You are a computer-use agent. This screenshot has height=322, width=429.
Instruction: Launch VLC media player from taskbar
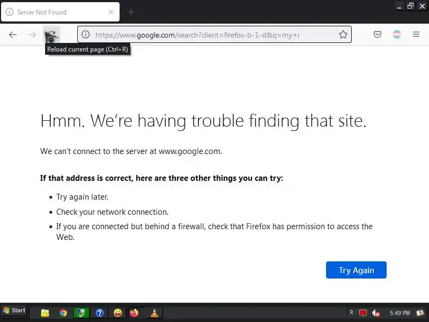coord(154,313)
